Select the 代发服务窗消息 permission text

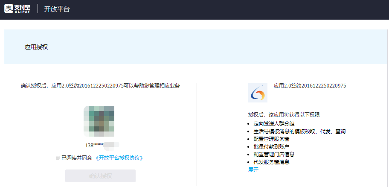271,162
